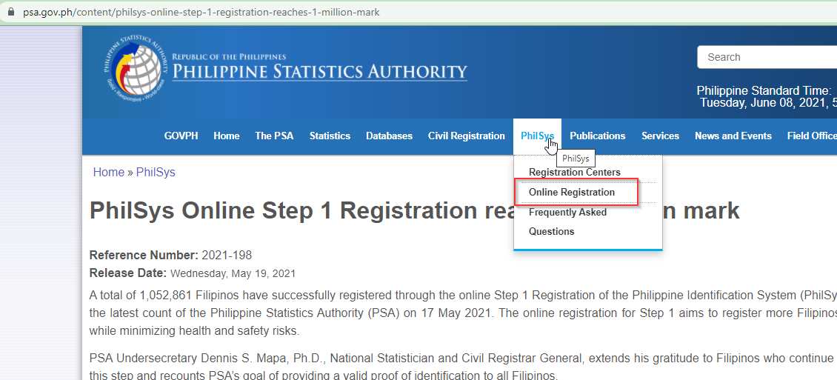
Task: Click Republic of the Philippines text
Action: (x=229, y=56)
